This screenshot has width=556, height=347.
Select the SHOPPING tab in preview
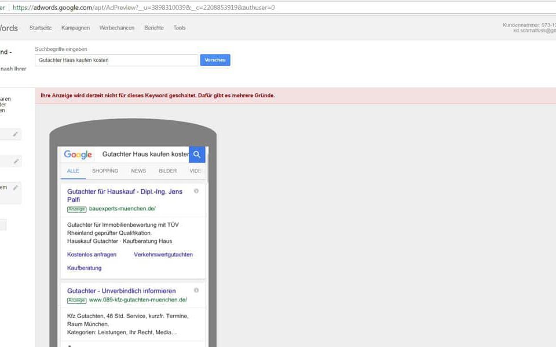[105, 171]
